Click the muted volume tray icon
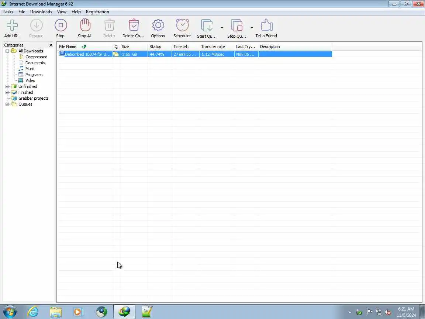The width and height of the screenshot is (425, 319). pos(388,312)
